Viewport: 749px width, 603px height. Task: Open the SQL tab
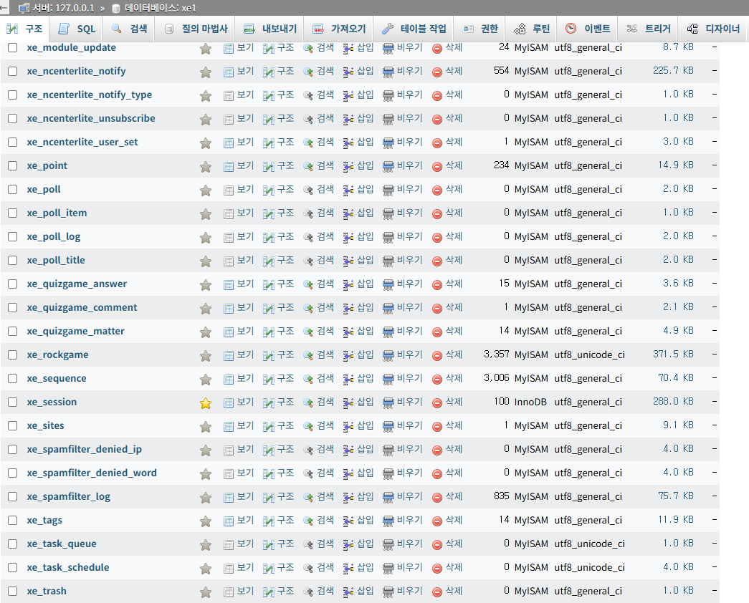77,29
